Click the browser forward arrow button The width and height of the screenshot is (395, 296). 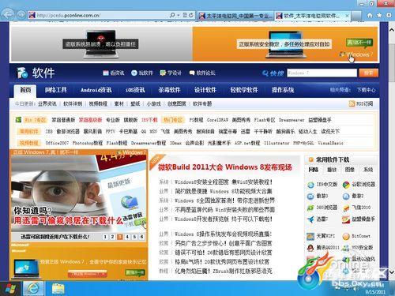coord(21,15)
